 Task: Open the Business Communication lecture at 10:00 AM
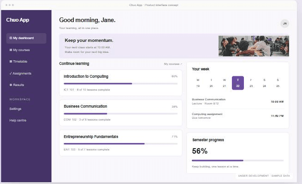click(x=237, y=101)
